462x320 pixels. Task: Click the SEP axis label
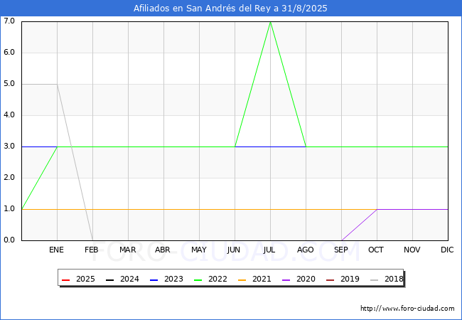341,250
